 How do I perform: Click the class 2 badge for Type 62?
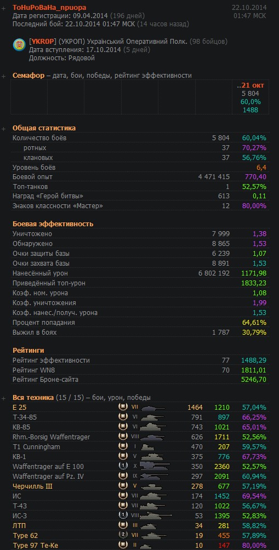point(123,536)
